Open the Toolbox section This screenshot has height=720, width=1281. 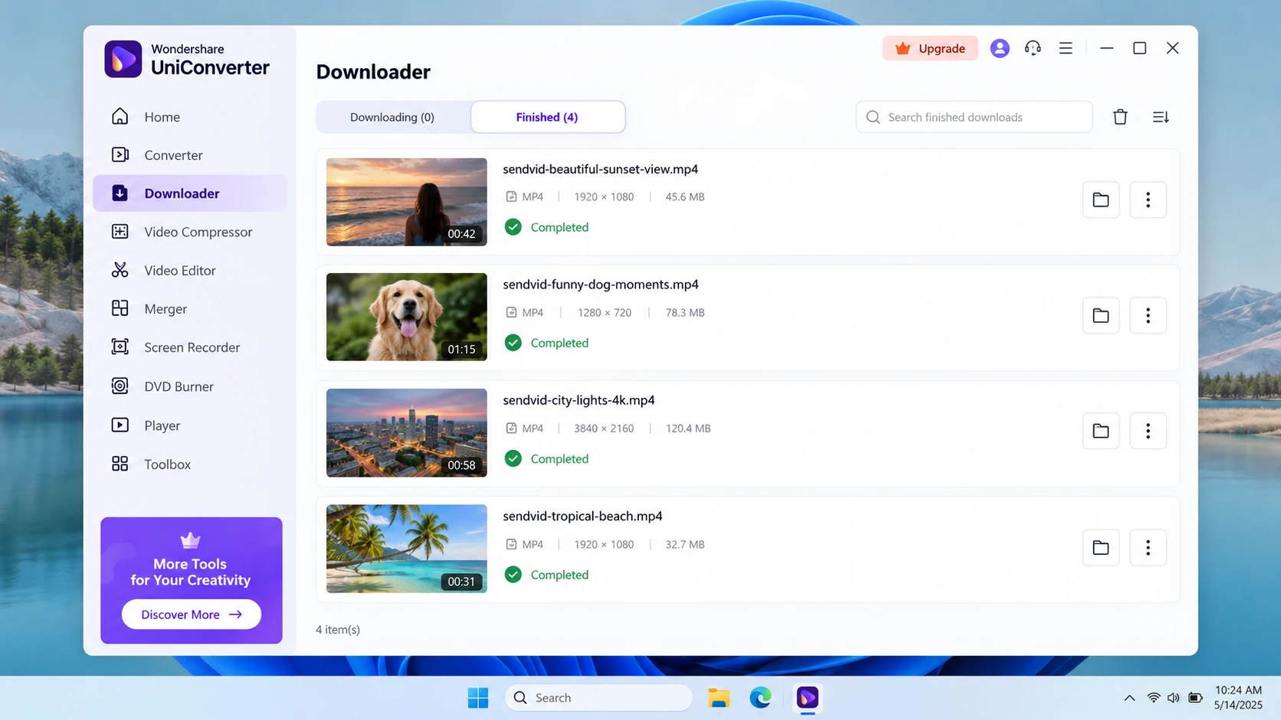point(190,464)
